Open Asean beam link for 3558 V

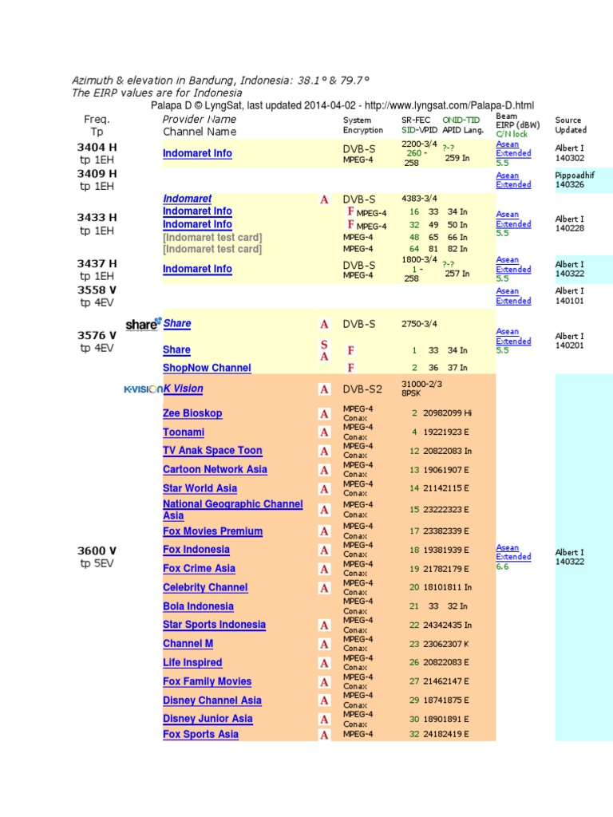[x=507, y=291]
